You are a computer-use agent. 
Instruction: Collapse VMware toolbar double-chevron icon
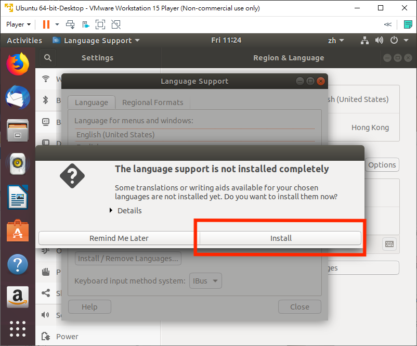tap(388, 24)
